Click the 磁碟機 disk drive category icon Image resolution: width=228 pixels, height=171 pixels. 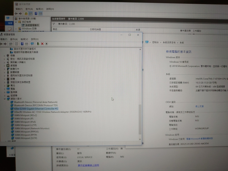[8, 96]
